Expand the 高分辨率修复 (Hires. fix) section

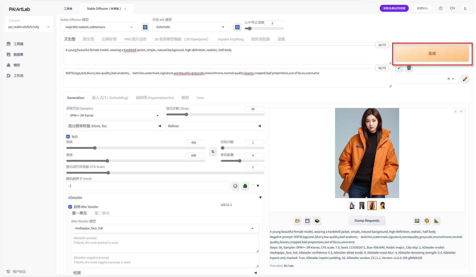(x=115, y=126)
